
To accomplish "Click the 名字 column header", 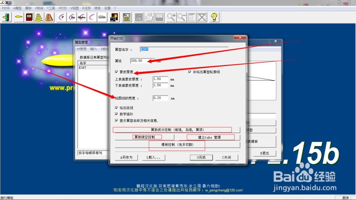I will [93, 63].
